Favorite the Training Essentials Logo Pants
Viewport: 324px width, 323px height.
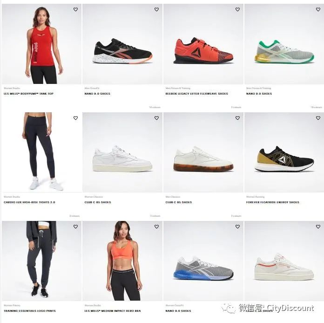pos(75,227)
